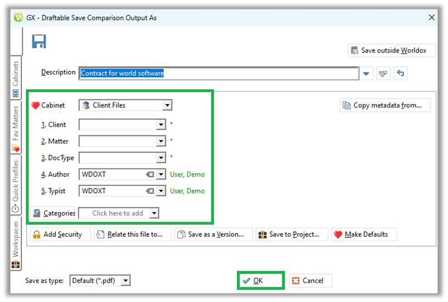
Task: Click User, Demo text next to Author
Action: 187,174
